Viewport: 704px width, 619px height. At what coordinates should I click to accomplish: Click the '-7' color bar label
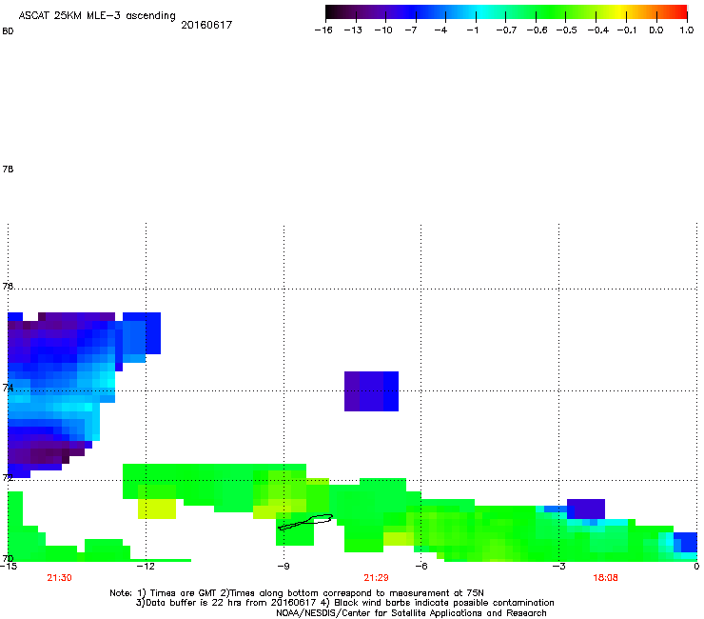[411, 30]
